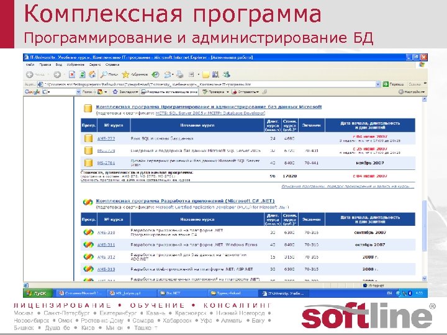Refresh the page with the green arrows icon
This screenshot has height=335, width=447.
click(82, 74)
